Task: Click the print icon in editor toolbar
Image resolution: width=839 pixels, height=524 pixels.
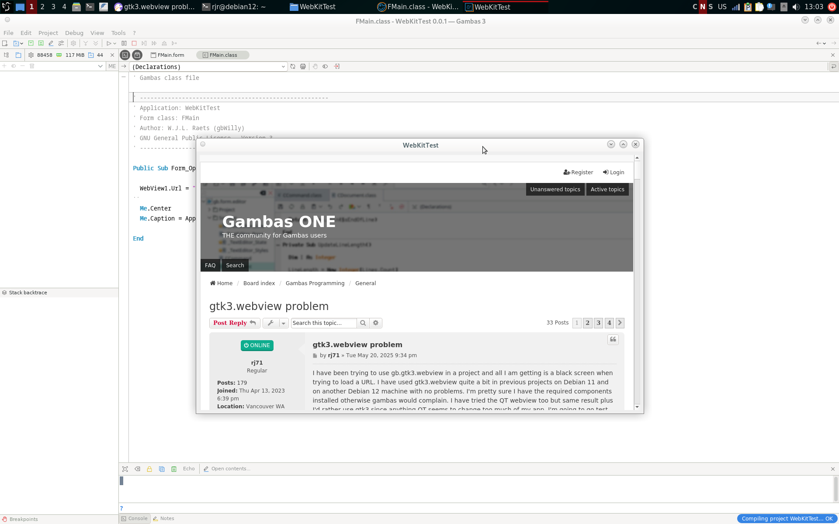Action: [303, 66]
